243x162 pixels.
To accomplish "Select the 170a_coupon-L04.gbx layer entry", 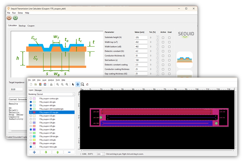I will pos(47,123).
